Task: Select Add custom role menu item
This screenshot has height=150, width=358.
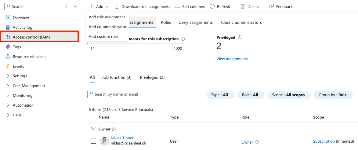Action: [103, 37]
